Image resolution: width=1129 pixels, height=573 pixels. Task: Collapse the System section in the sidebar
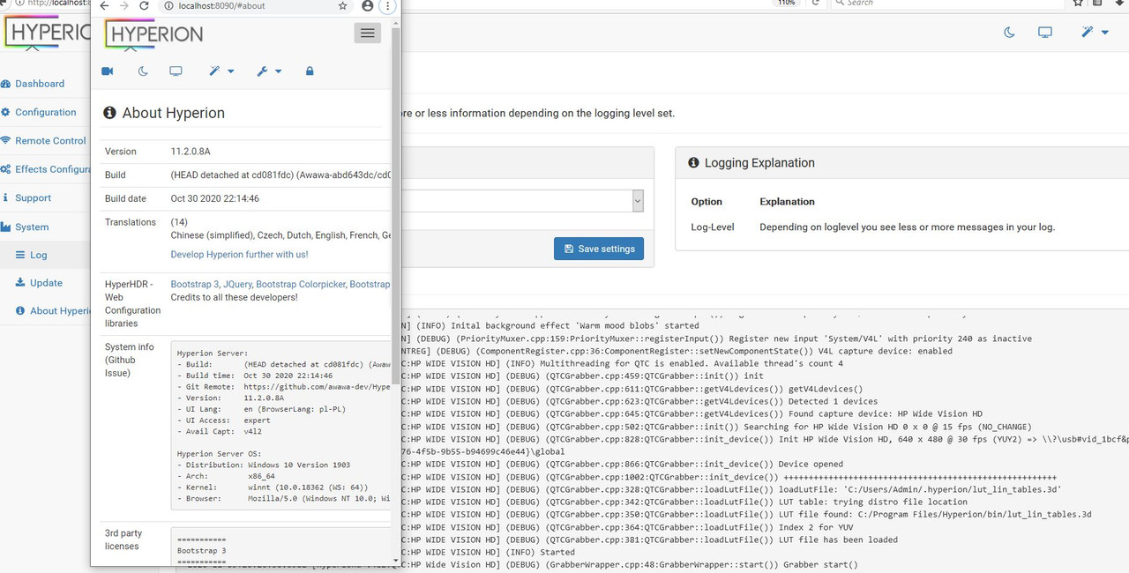click(32, 227)
